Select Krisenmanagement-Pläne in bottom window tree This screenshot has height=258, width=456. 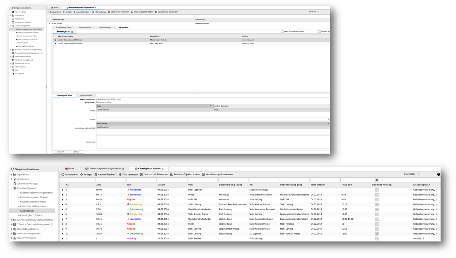pos(33,202)
